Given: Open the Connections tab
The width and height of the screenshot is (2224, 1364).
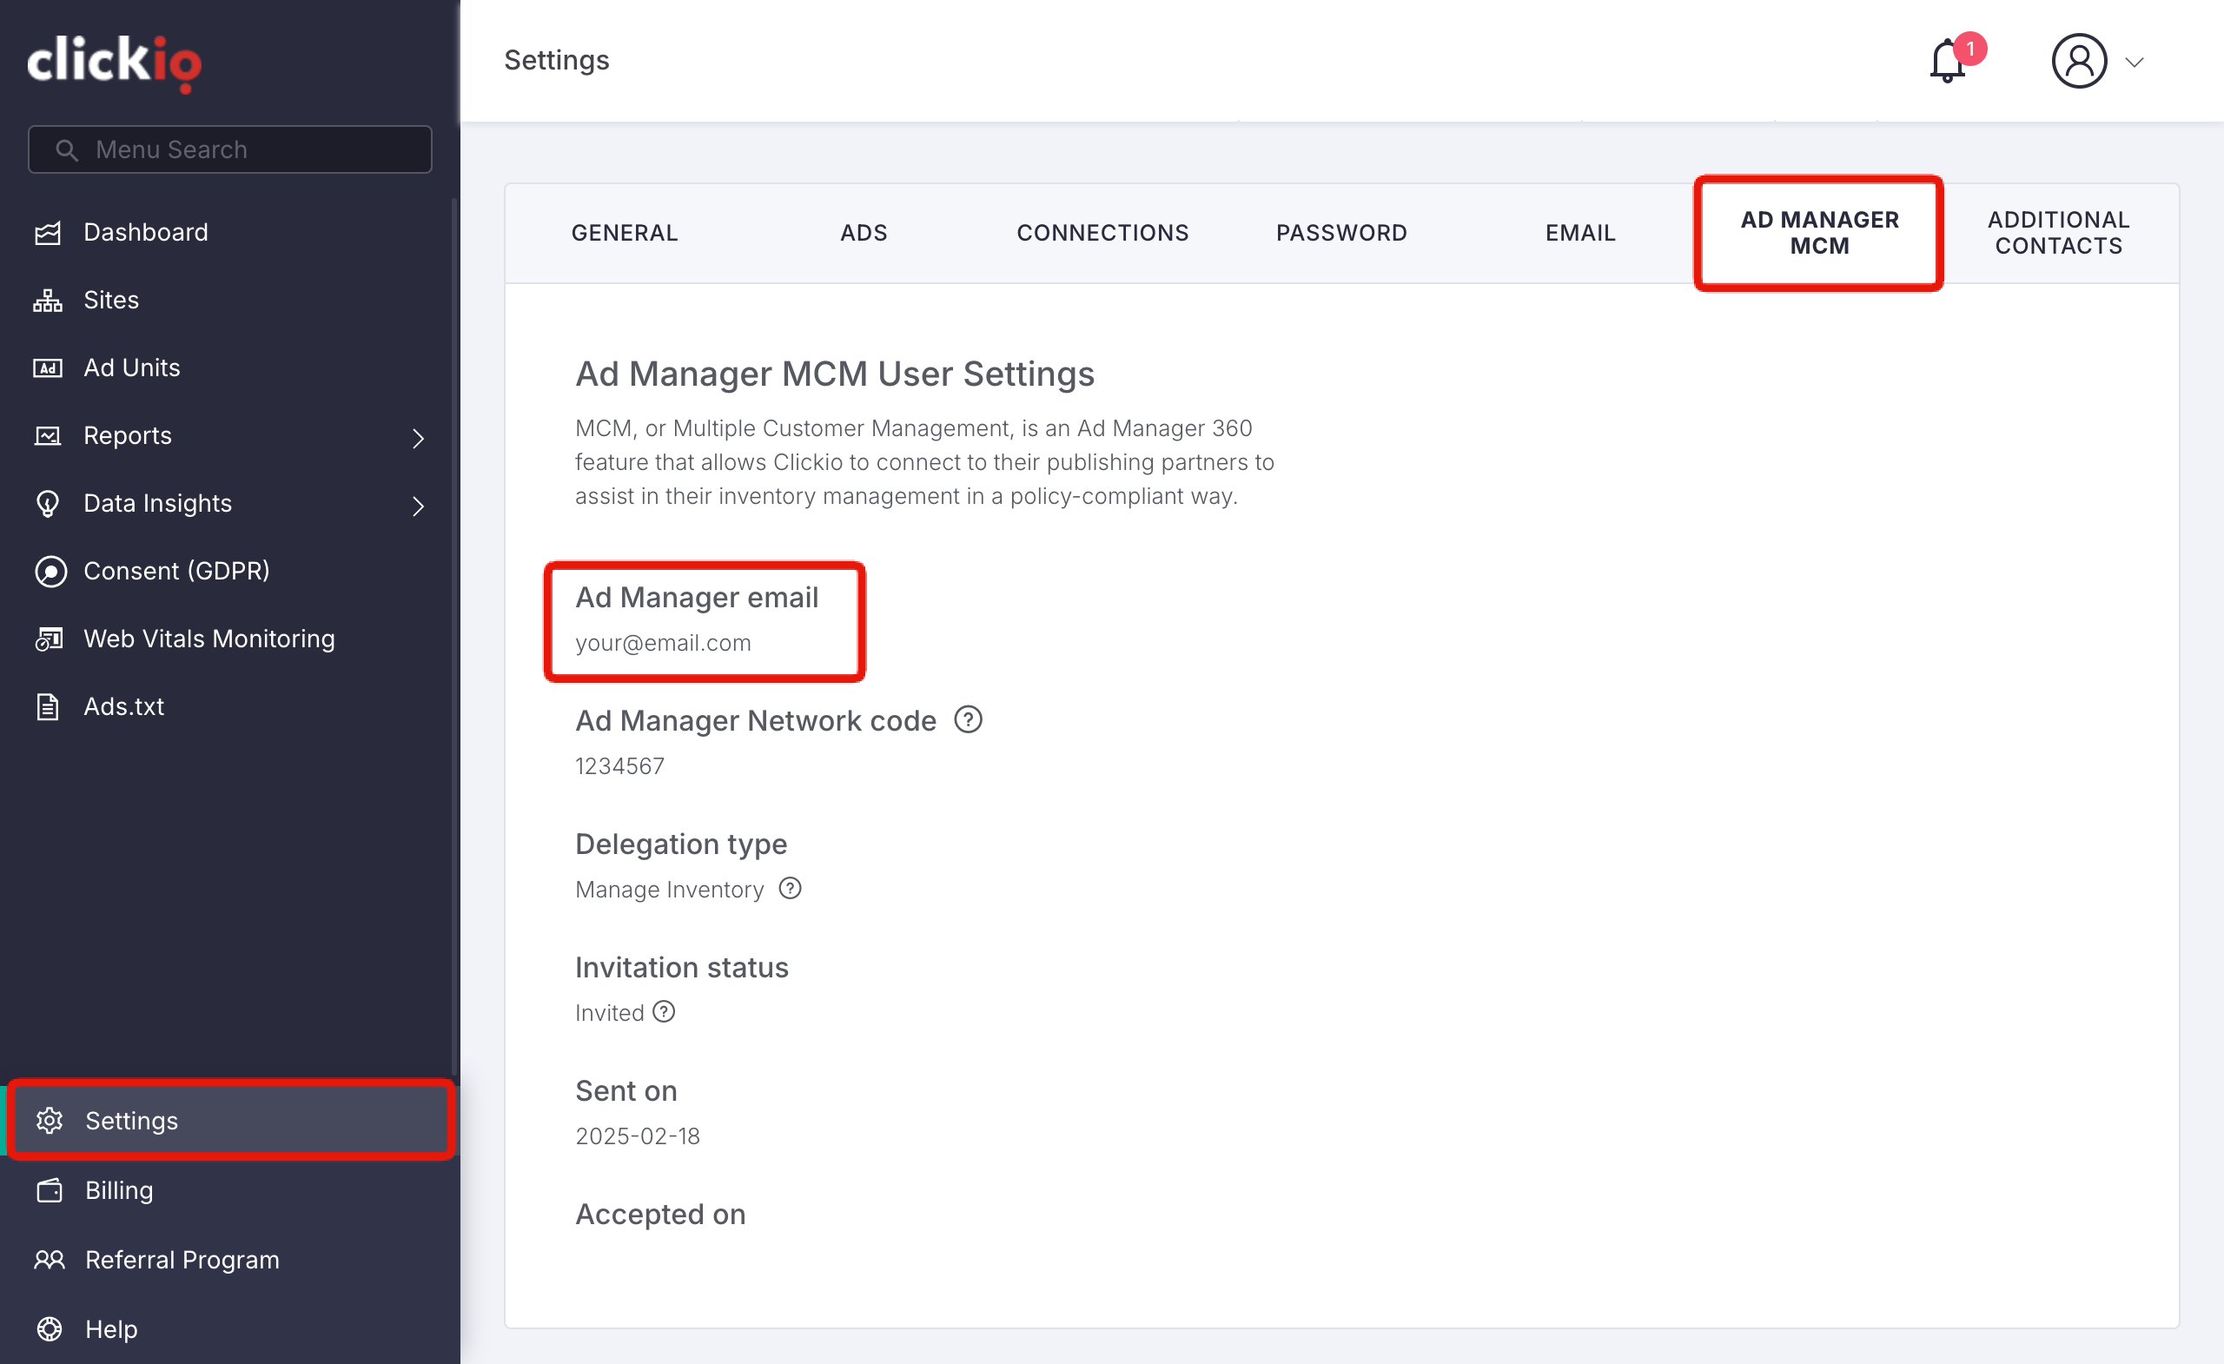Looking at the screenshot, I should tap(1102, 233).
